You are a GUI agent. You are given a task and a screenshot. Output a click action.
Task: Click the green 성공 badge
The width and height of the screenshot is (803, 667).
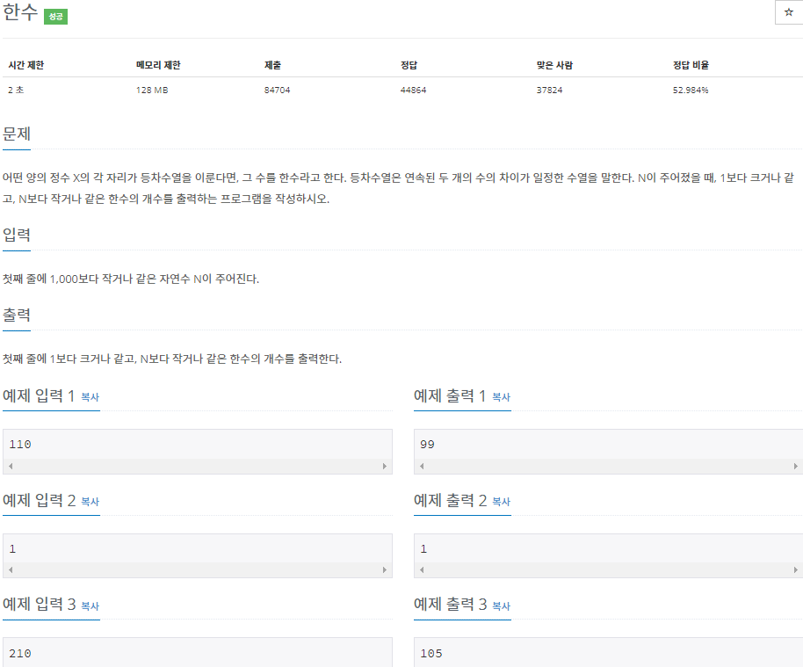coord(56,17)
